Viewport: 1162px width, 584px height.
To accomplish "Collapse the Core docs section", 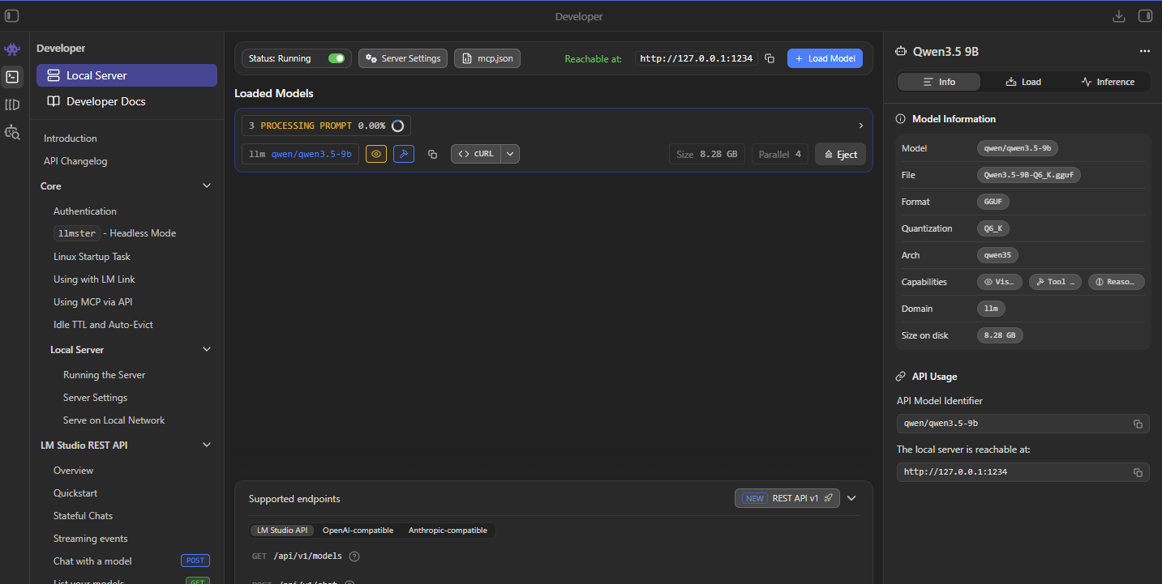I will pos(207,186).
